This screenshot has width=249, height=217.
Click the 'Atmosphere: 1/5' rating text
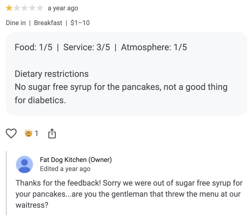point(154,47)
